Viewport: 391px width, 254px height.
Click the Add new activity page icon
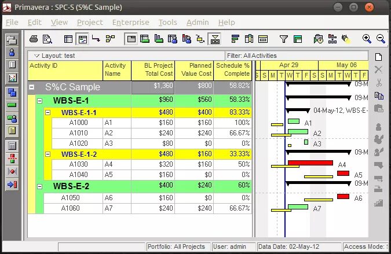tap(378, 57)
